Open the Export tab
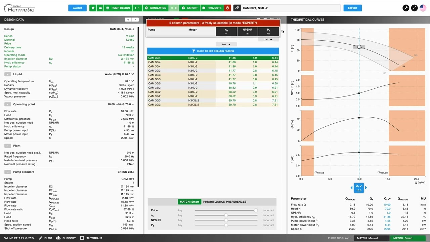The image size is (430, 242). pyautogui.click(x=190, y=8)
